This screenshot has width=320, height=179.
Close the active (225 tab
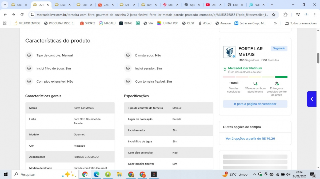(48, 5)
